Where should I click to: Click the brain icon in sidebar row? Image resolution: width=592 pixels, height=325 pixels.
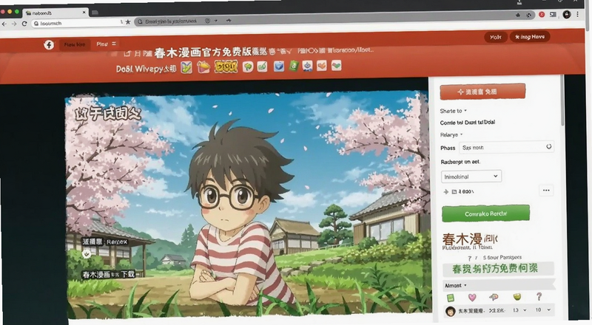tap(493, 297)
